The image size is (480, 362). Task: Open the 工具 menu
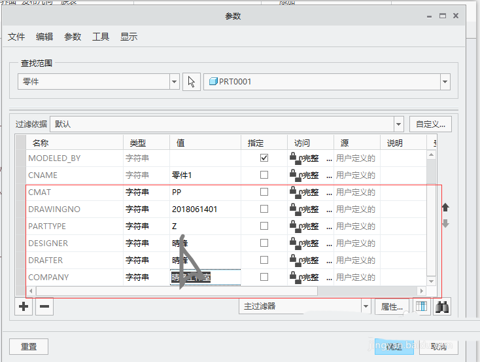(101, 37)
